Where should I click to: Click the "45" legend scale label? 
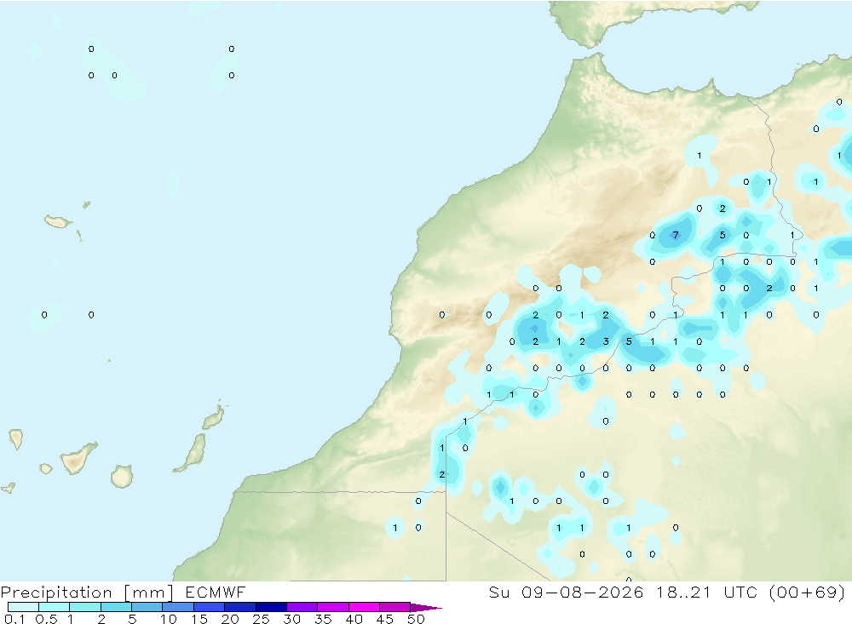tap(385, 619)
